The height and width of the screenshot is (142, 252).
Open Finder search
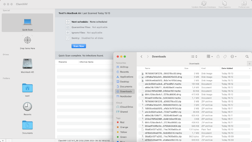(x=247, y=57)
